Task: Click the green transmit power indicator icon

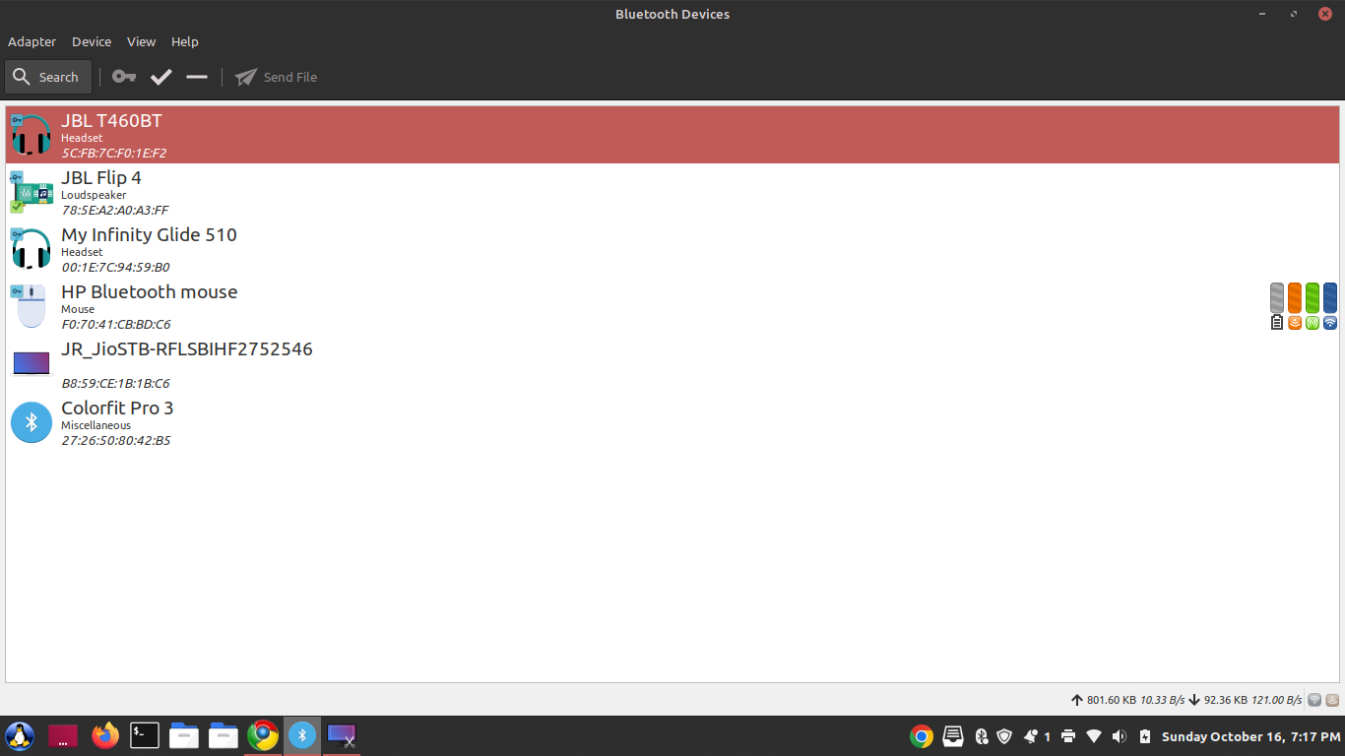Action: pyautogui.click(x=1312, y=322)
